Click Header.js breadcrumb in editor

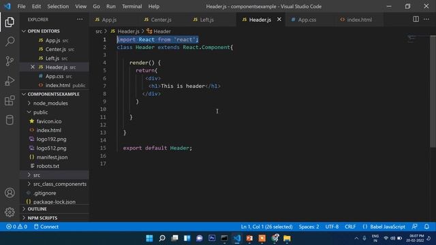tap(125, 31)
